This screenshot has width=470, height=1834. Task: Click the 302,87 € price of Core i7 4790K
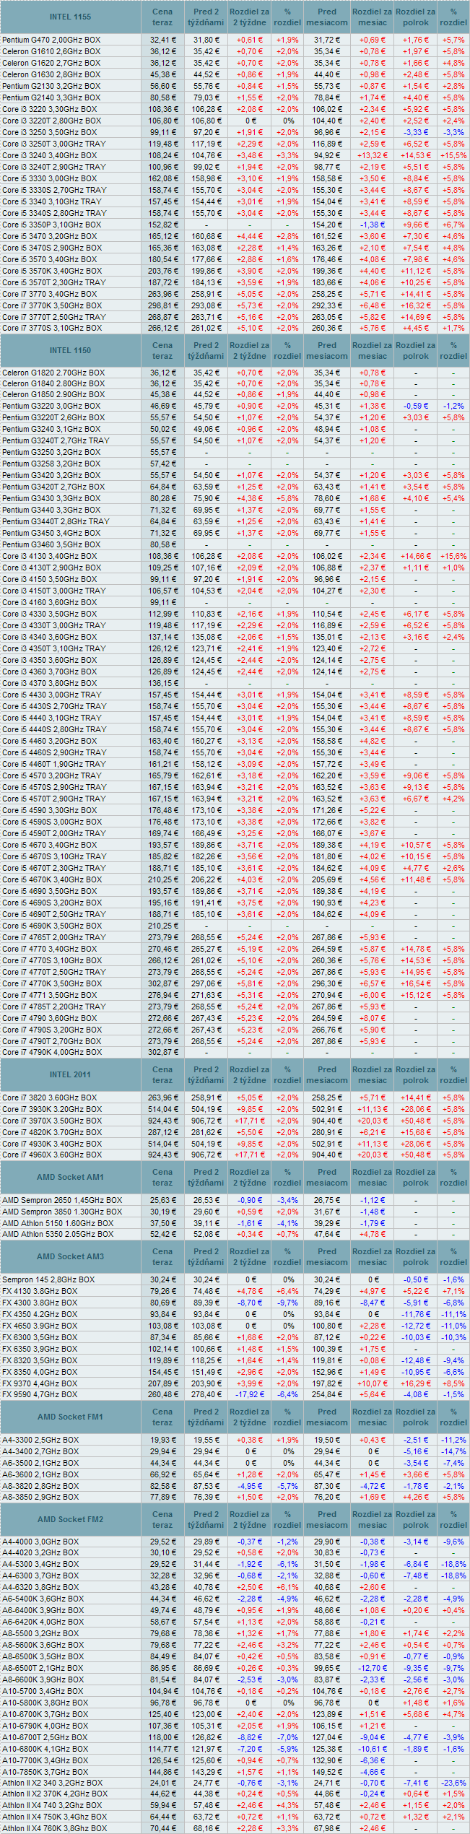(162, 1052)
